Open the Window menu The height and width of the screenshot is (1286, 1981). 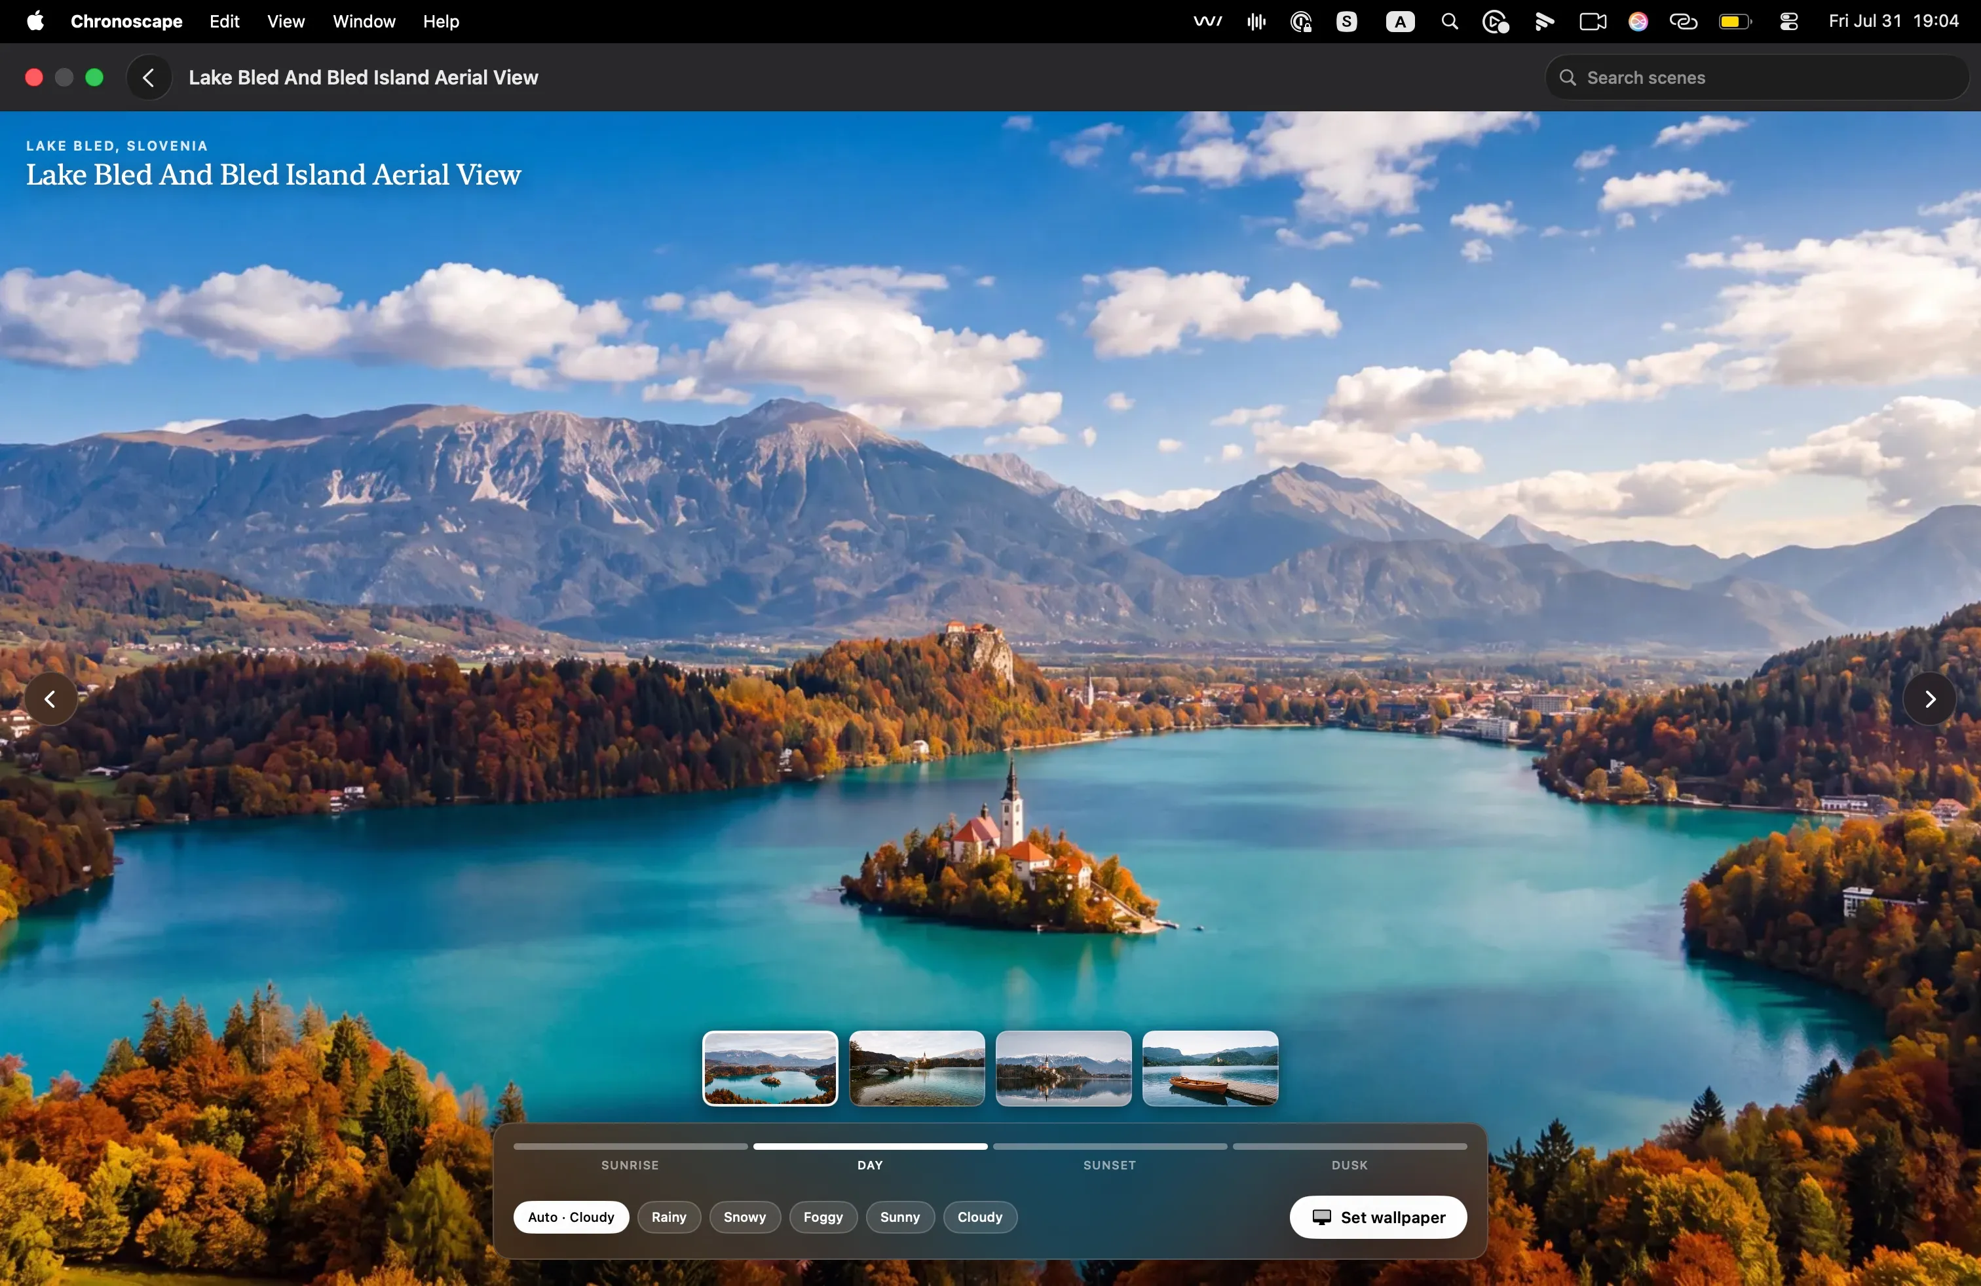(x=364, y=22)
